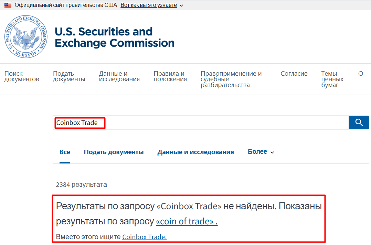Open the «Согласие» menu item
Screen dimensions: 371x245
(x=294, y=73)
